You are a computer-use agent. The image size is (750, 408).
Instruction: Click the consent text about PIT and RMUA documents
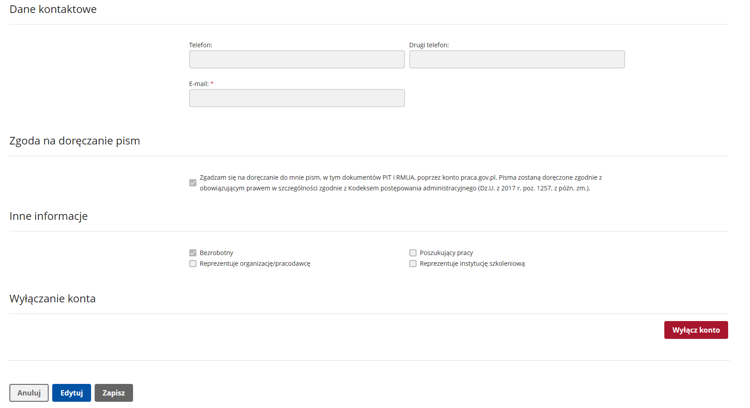coord(400,183)
